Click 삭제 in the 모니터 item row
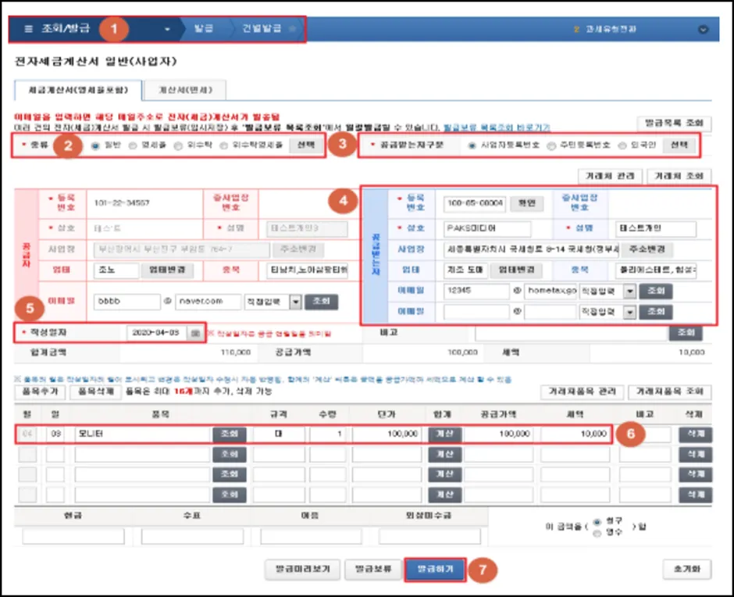Viewport: 734px width, 597px height. (696, 434)
